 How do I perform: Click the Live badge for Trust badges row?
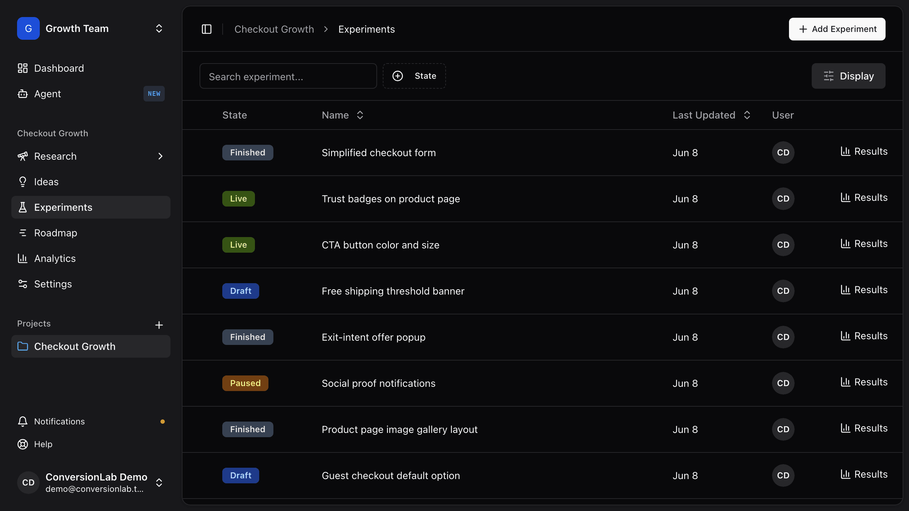[x=239, y=199]
